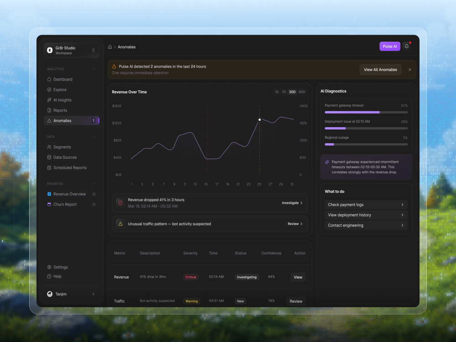Click the home breadcrumb icon
456x342 pixels.
[x=110, y=47]
